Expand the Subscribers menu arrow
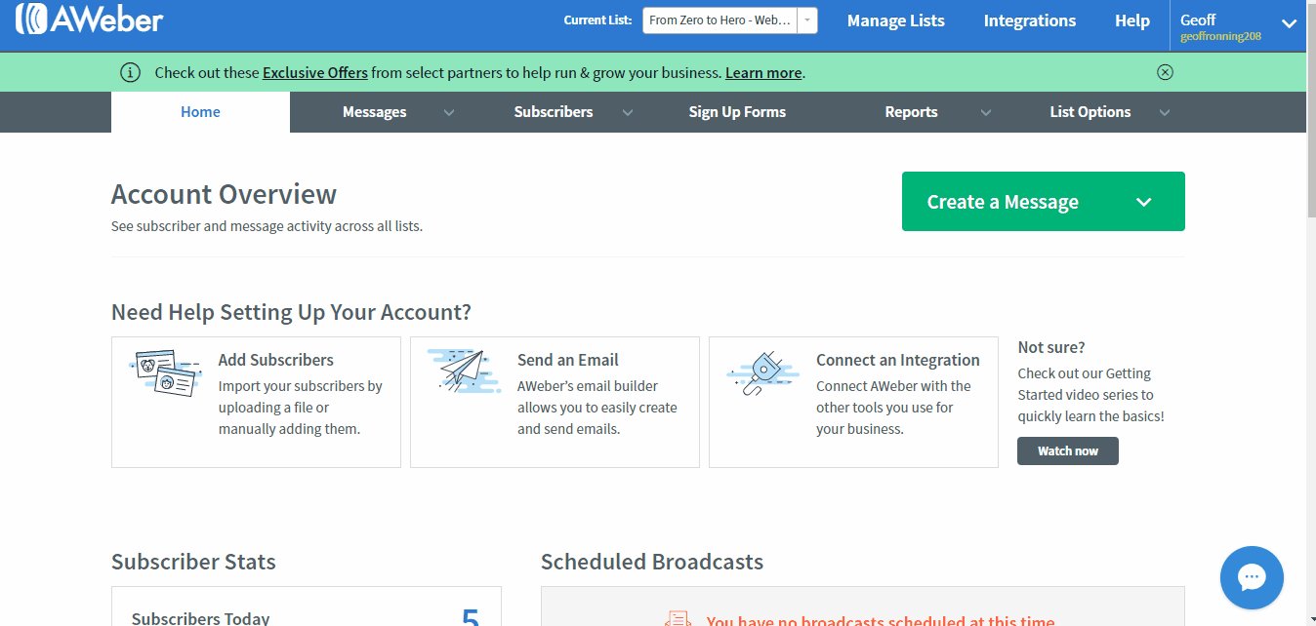 pos(628,112)
